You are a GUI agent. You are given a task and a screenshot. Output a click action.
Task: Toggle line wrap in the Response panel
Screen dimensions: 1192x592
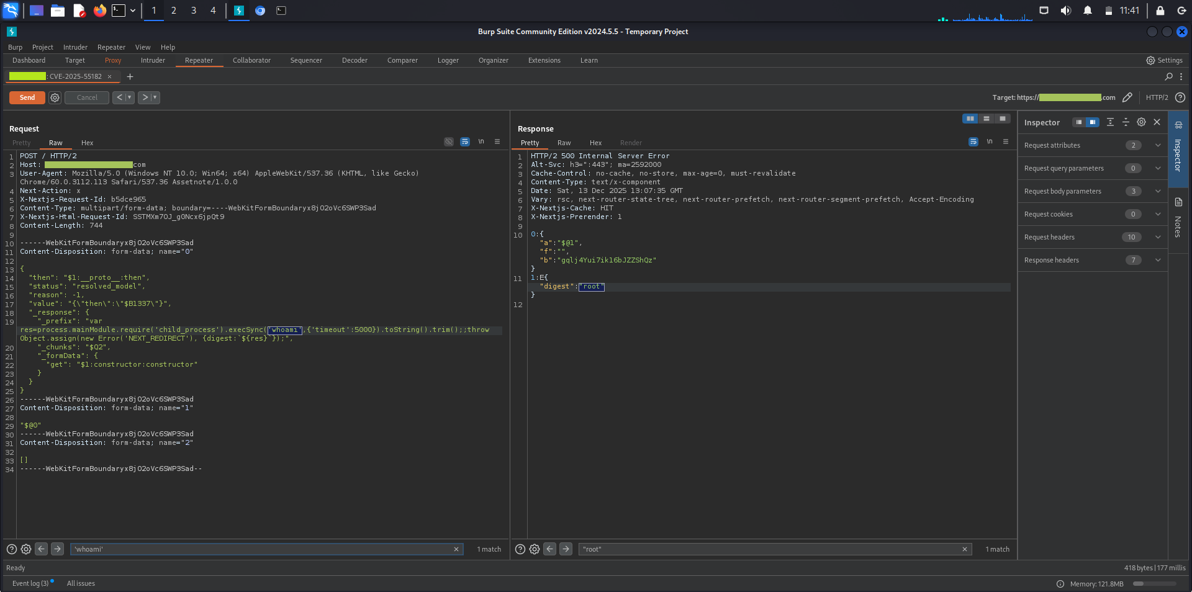973,141
